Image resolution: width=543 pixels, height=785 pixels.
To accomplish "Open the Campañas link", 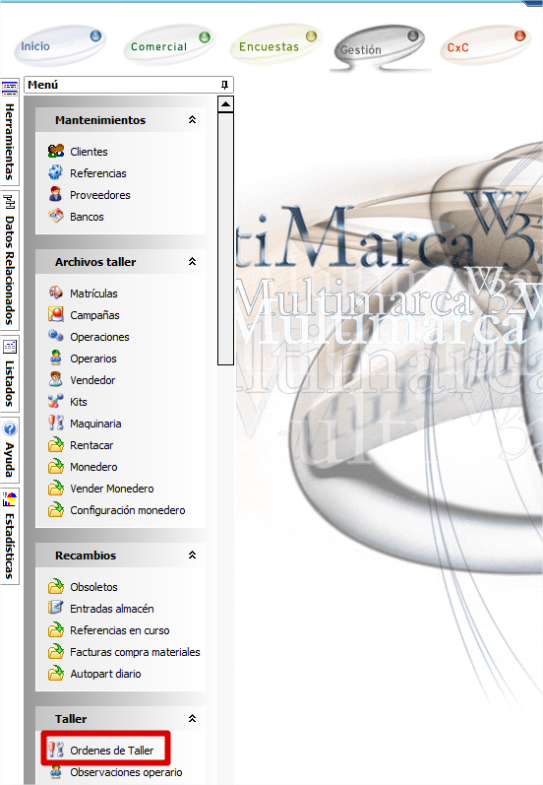I will (x=94, y=315).
